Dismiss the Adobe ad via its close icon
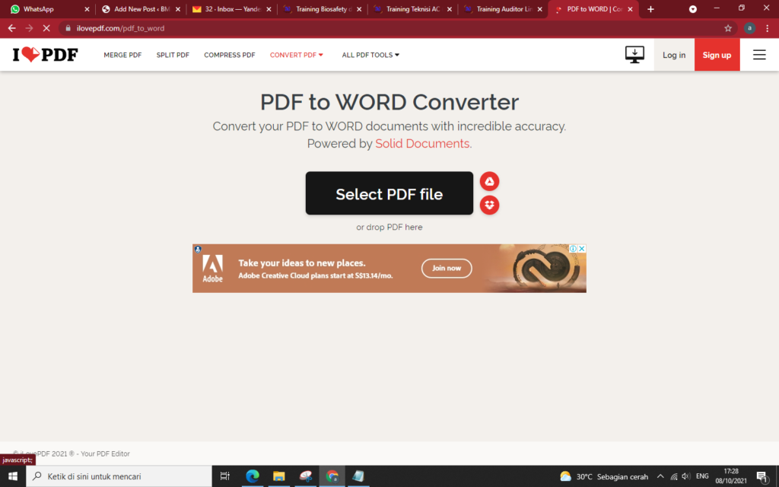Screen dimensions: 779x487 [580, 248]
